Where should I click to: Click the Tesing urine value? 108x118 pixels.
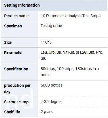(51, 26)
